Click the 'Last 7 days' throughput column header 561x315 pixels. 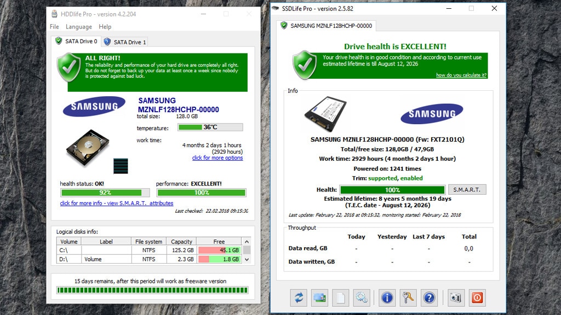428,237
